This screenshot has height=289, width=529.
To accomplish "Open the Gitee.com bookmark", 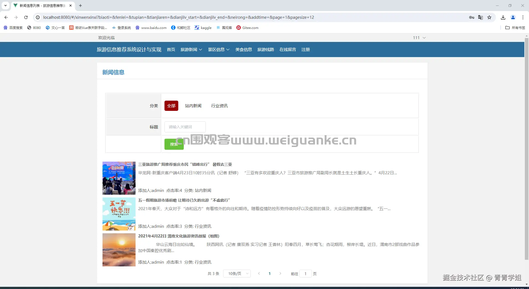I will click(247, 28).
